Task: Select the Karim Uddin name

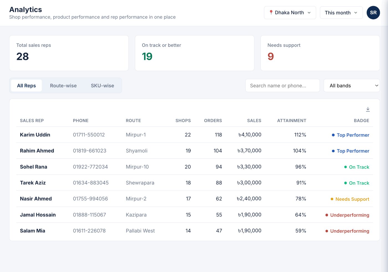Action: coord(35,135)
